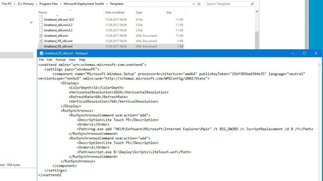Click the Unattend_x64.xml.10.0 file icon

[x=41, y=20]
